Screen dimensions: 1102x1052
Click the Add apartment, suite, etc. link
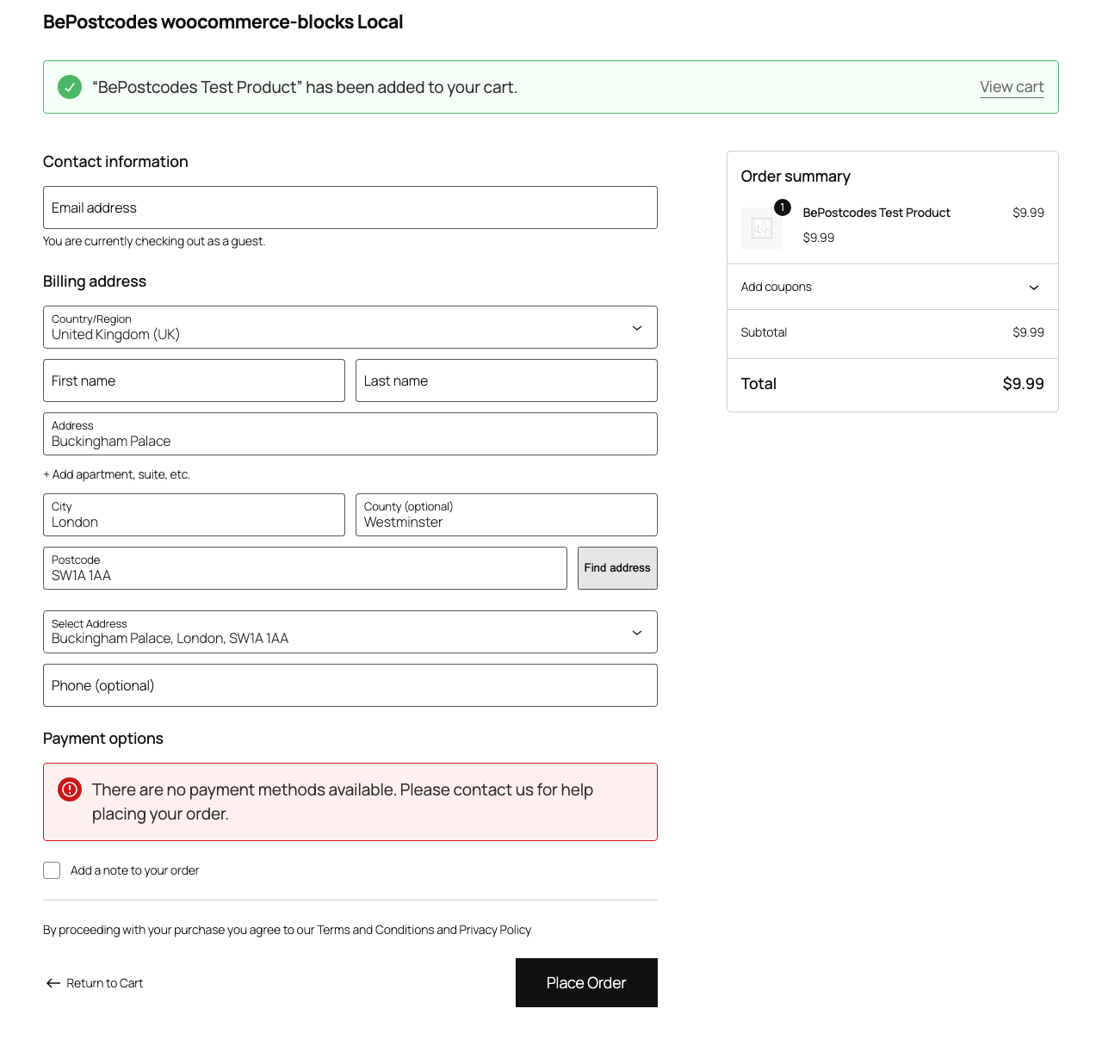pos(117,474)
